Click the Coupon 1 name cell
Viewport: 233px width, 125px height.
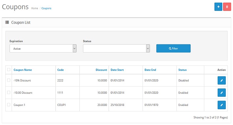(19, 105)
